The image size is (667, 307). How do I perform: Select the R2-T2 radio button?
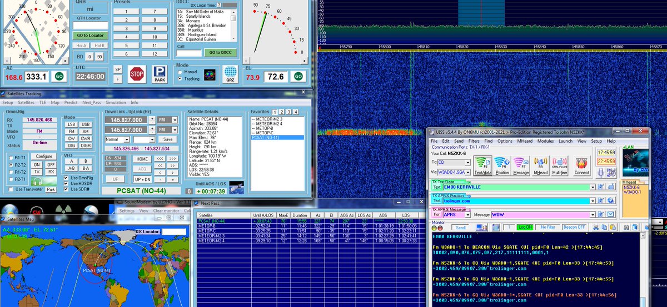(11, 165)
